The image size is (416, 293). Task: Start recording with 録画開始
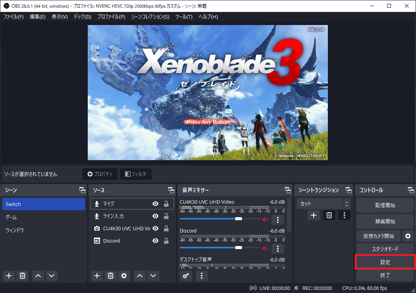tap(385, 221)
